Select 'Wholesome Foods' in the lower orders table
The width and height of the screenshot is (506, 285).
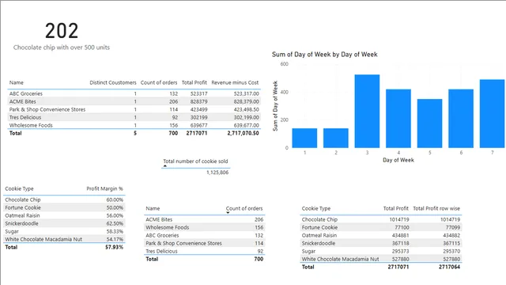(x=167, y=227)
